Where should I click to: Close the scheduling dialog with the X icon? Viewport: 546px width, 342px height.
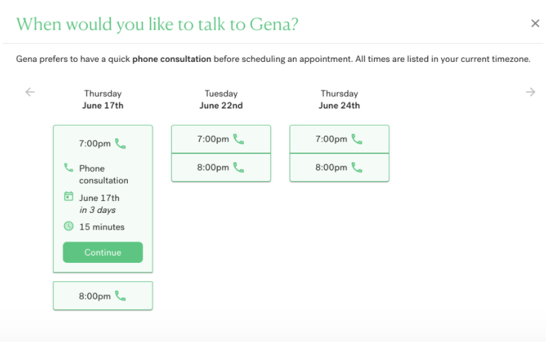coord(535,23)
